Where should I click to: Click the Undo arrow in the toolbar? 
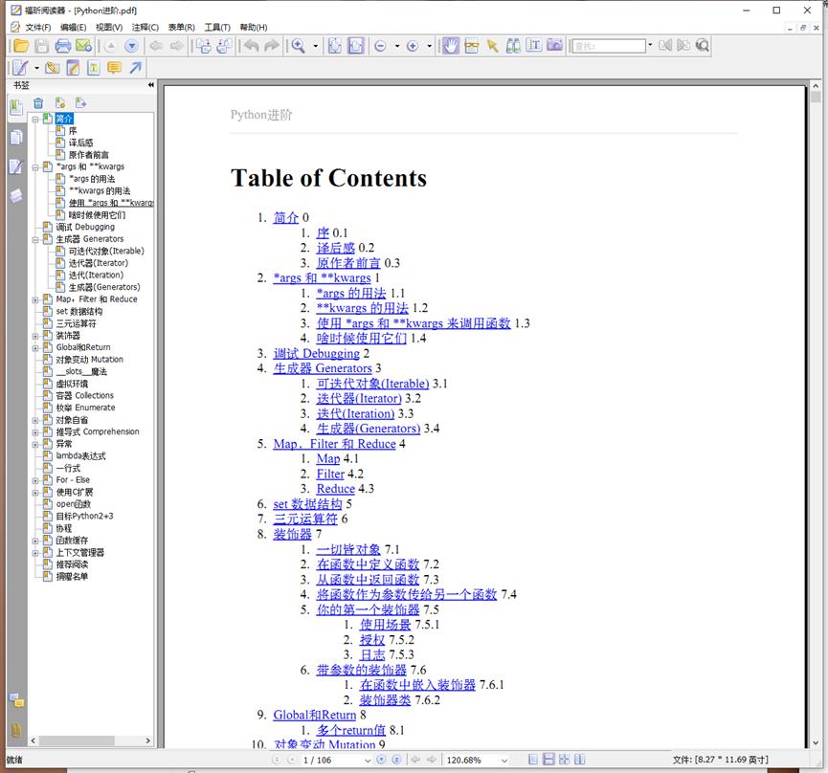[251, 46]
